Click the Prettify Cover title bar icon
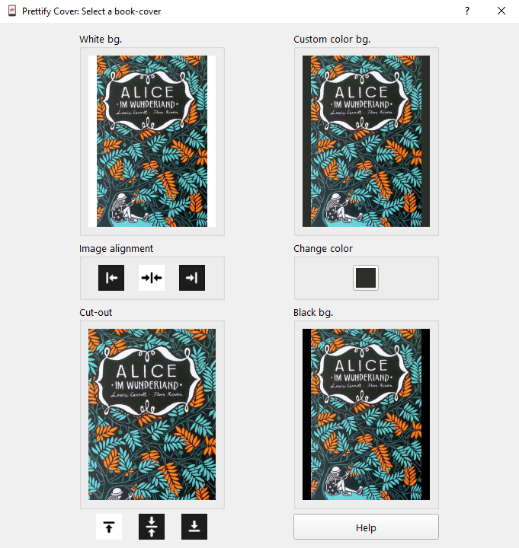 tap(12, 11)
